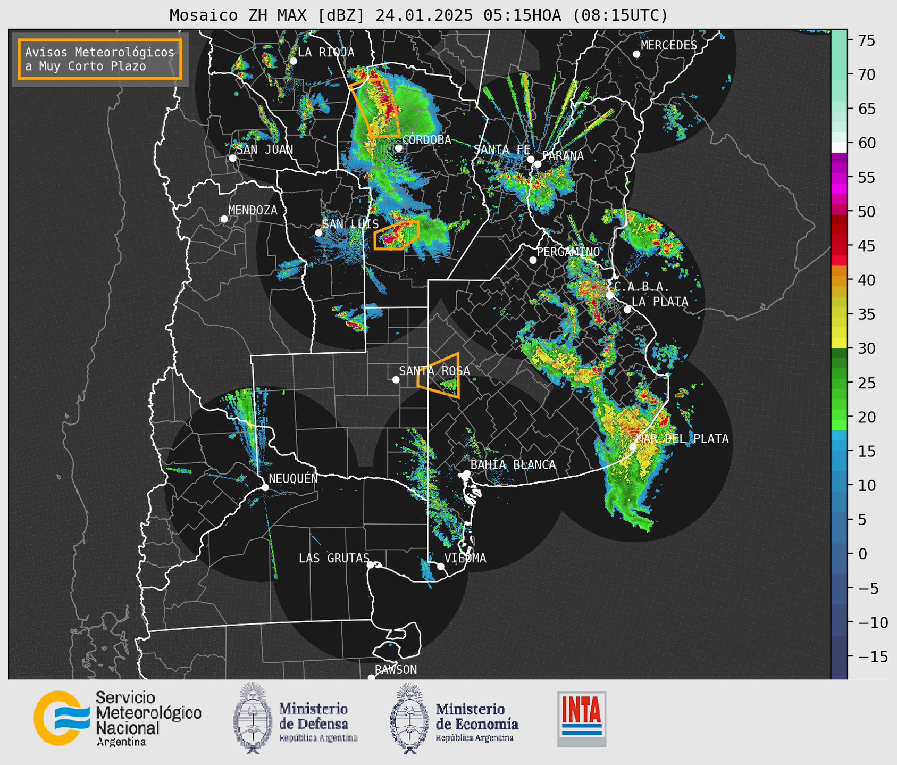Click the Mar del Plata city marker
The image size is (897, 765).
pyautogui.click(x=633, y=447)
